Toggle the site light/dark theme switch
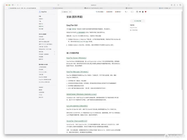 tap(132, 12)
